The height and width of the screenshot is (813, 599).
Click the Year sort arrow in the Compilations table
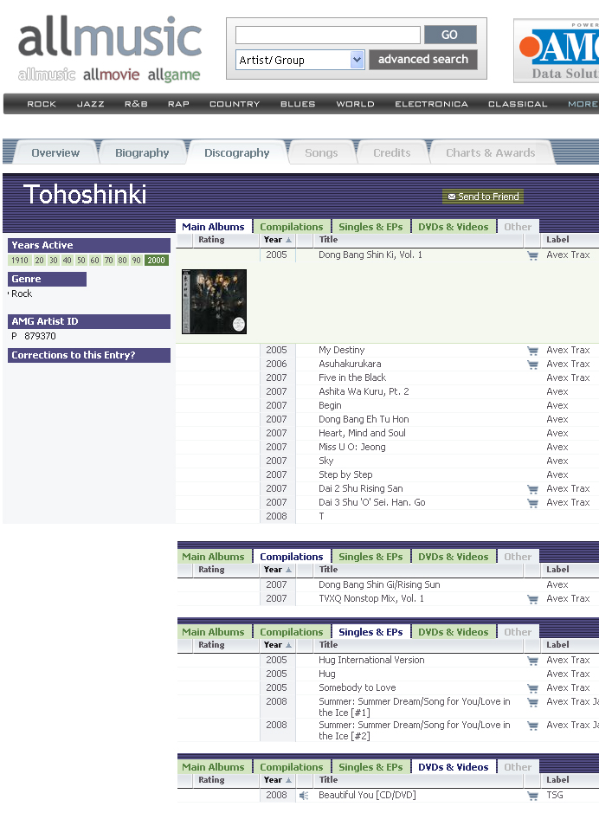(x=288, y=570)
